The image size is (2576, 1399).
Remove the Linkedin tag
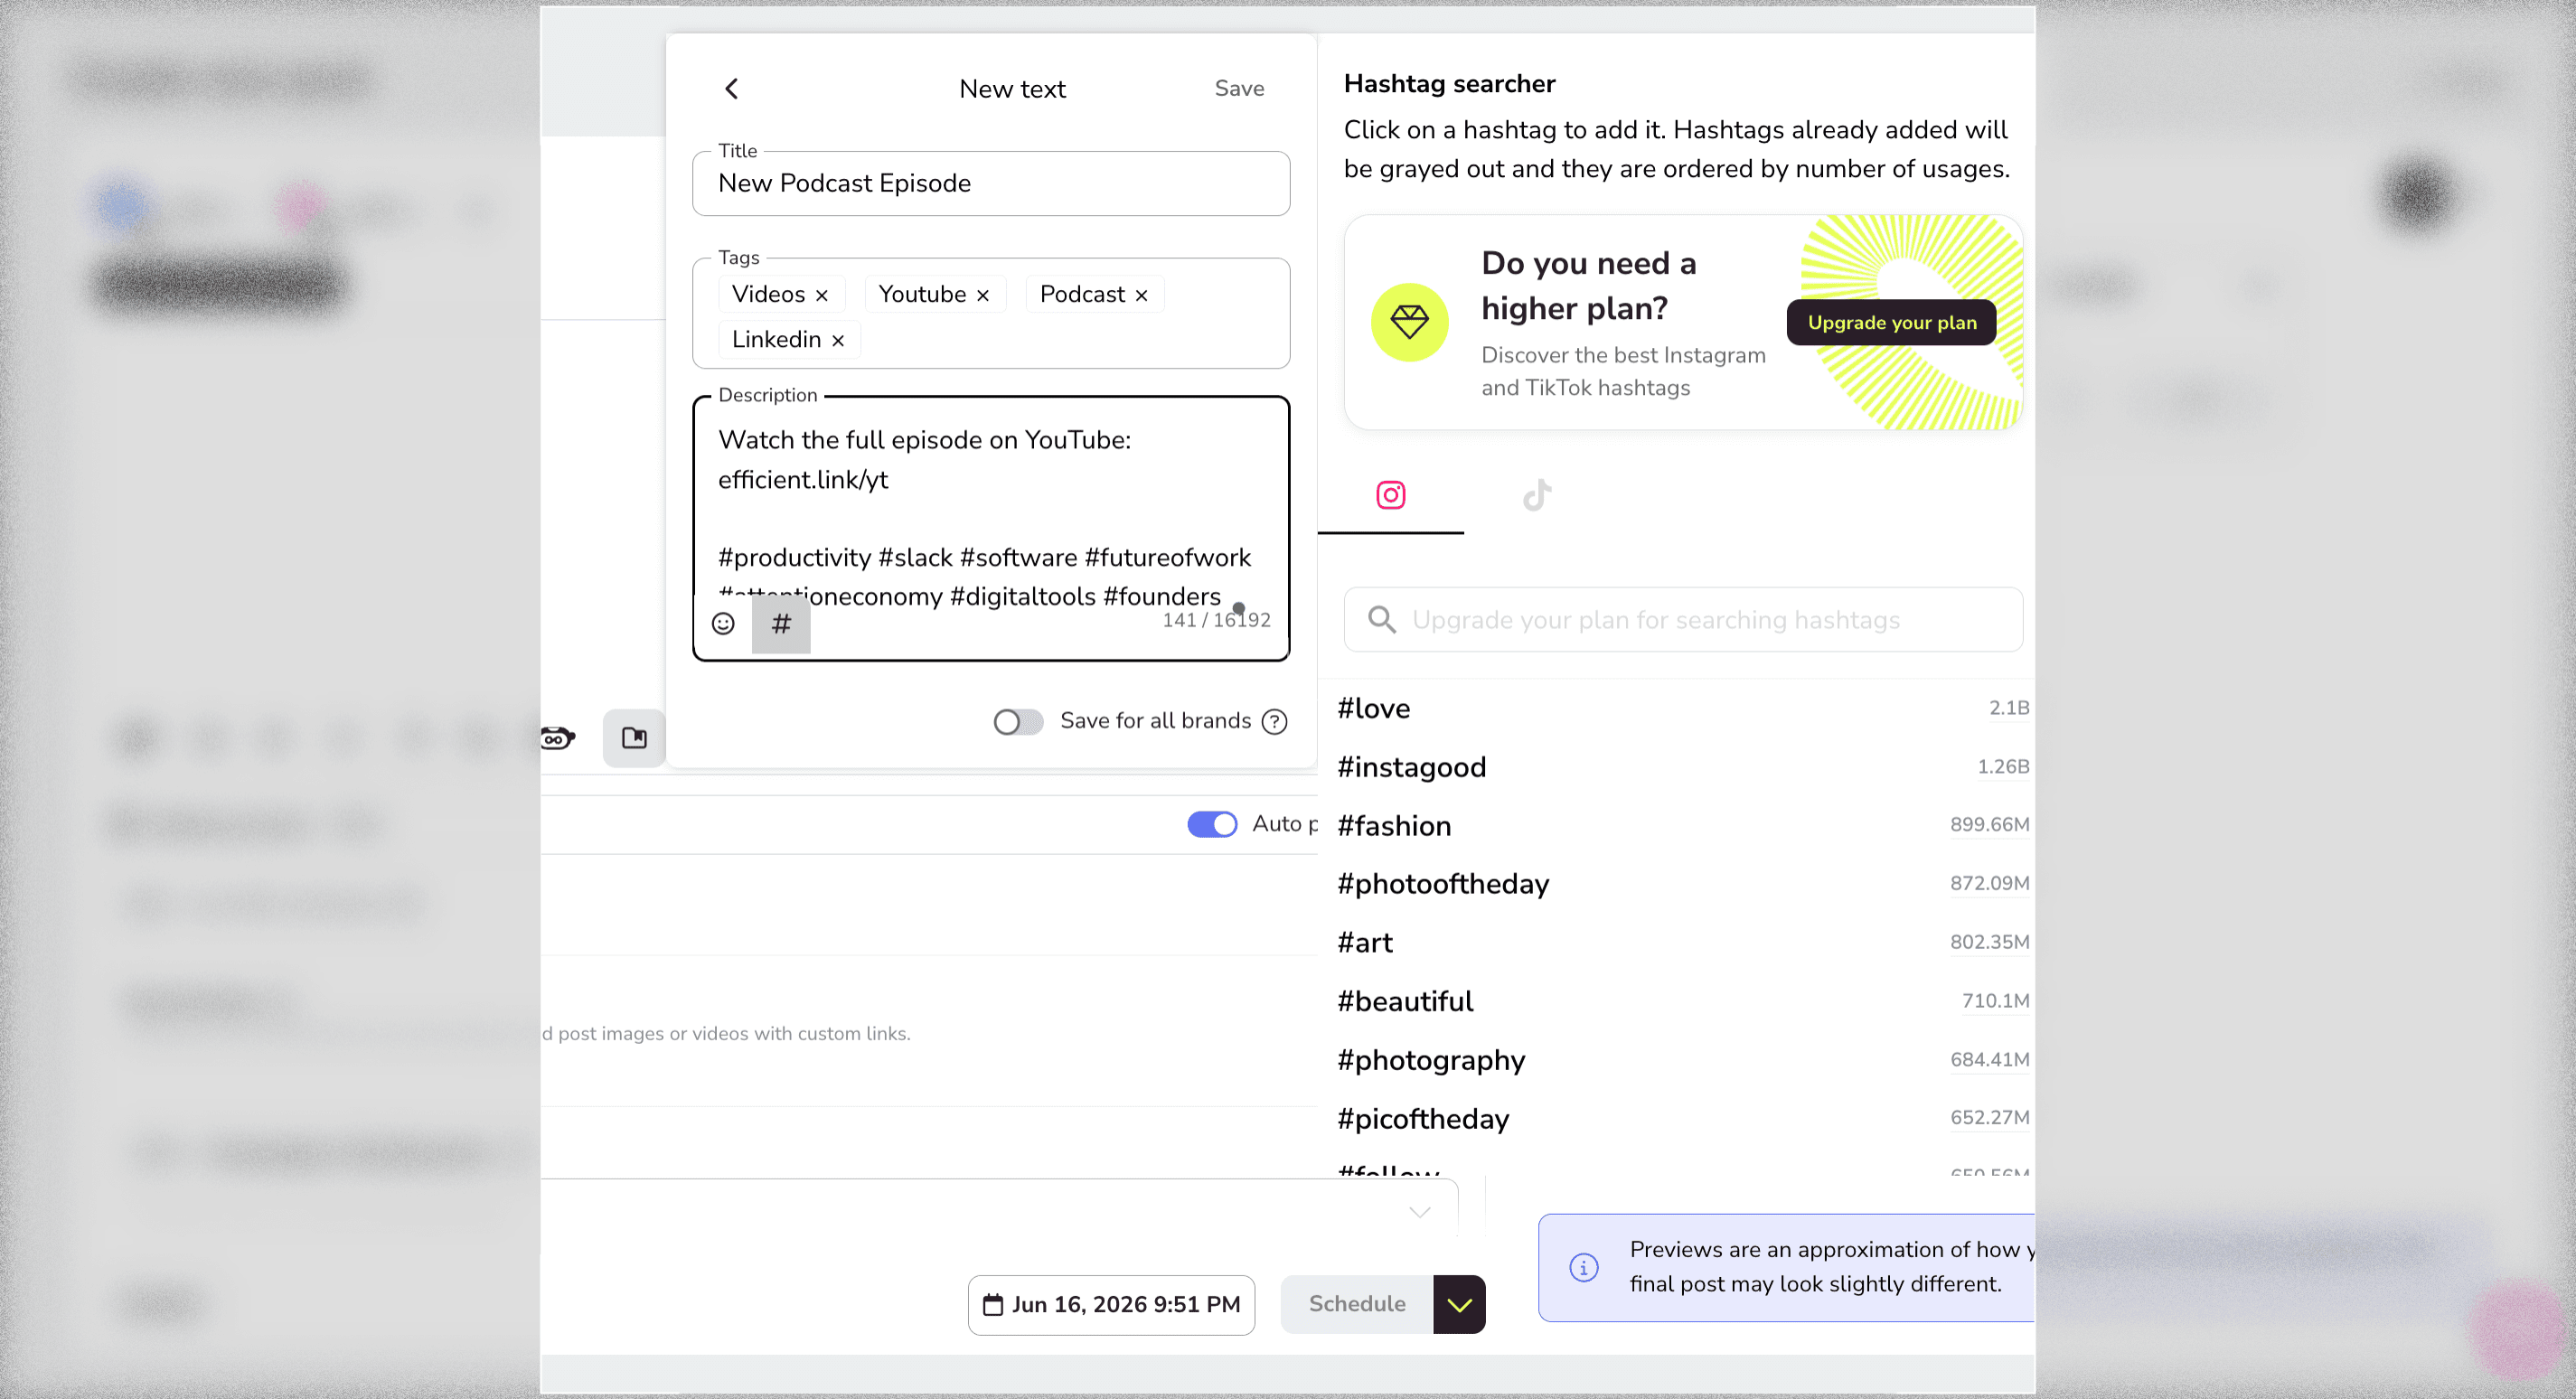point(838,341)
